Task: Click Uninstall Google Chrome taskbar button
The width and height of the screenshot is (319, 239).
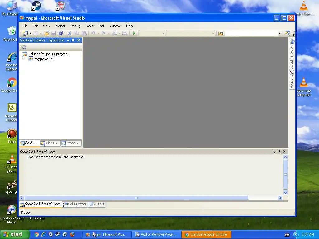Action: pos(206,235)
